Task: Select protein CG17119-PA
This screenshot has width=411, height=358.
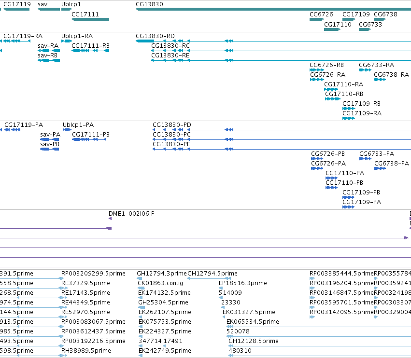Action: (x=24, y=124)
